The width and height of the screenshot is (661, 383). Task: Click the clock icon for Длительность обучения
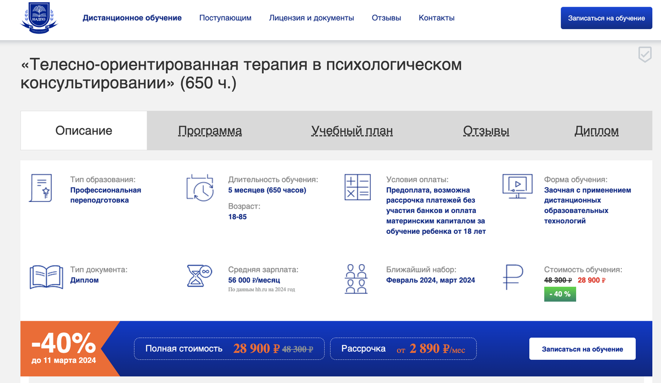[x=199, y=187]
